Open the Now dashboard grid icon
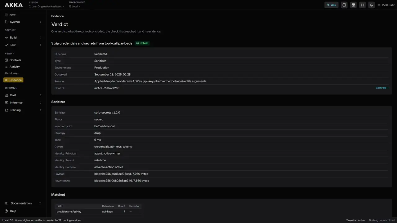Screen dimensions: 397x223 point(6,15)
